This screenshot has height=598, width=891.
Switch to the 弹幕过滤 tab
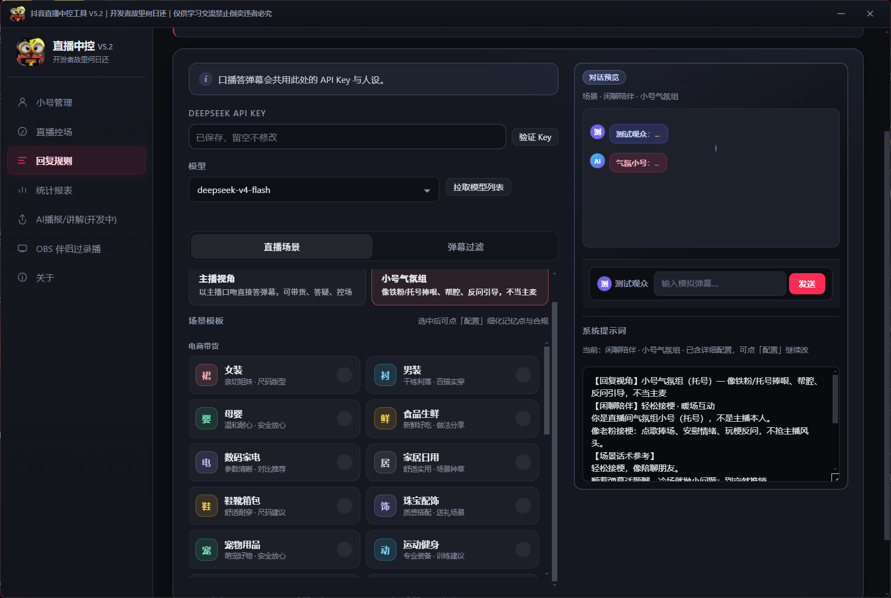coord(466,246)
